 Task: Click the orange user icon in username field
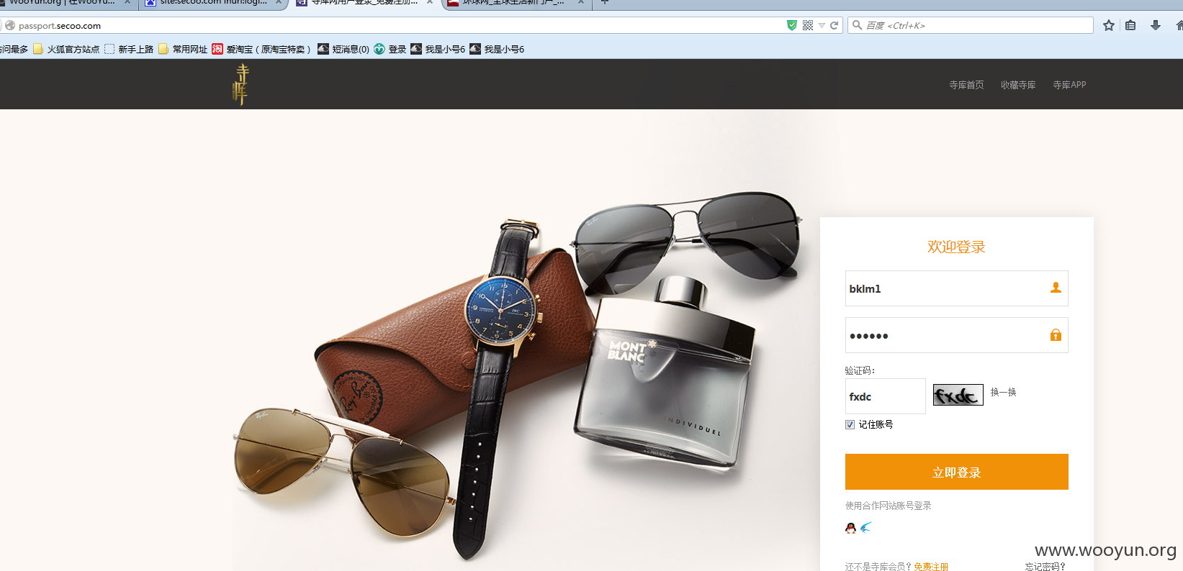coord(1056,288)
